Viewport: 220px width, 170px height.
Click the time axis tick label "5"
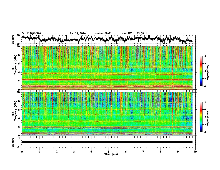109,152
